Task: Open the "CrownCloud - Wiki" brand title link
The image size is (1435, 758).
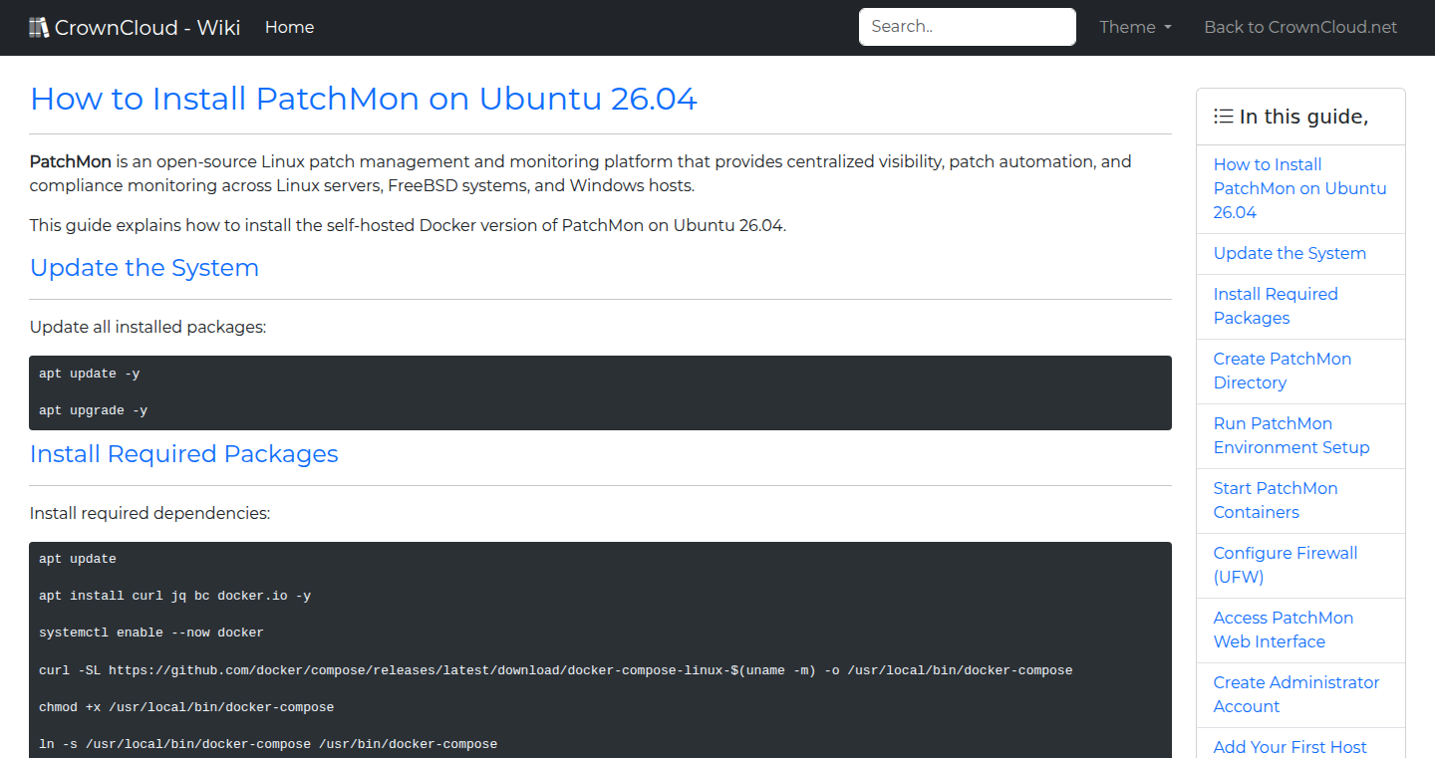Action: click(147, 27)
